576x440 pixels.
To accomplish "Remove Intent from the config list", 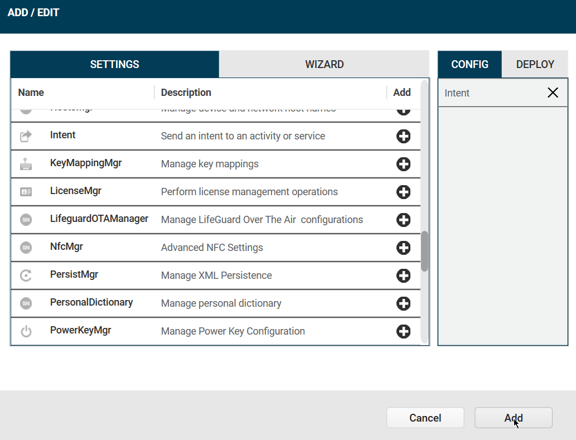I will (x=553, y=93).
